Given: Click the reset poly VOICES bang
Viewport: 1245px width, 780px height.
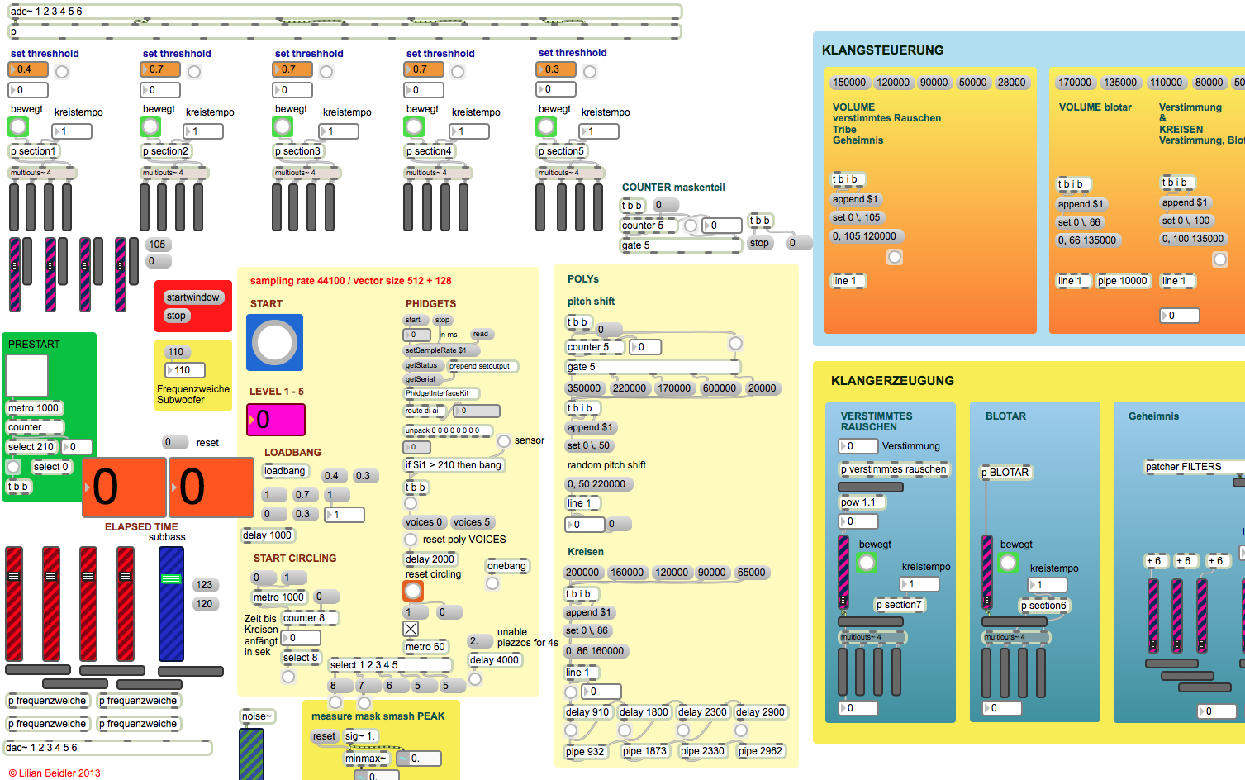Looking at the screenshot, I should pos(411,540).
